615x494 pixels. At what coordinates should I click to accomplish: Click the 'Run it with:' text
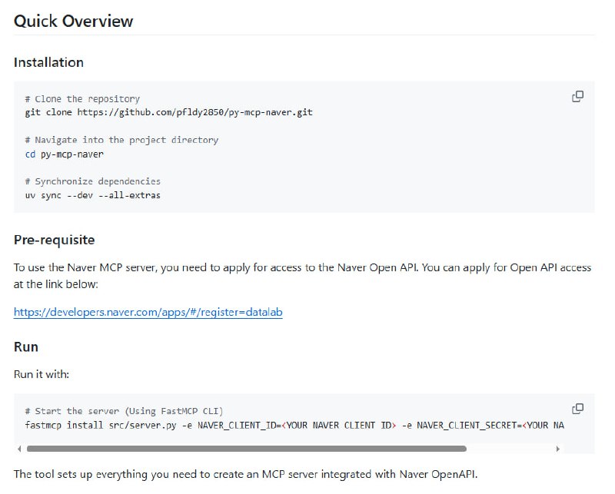coord(42,374)
